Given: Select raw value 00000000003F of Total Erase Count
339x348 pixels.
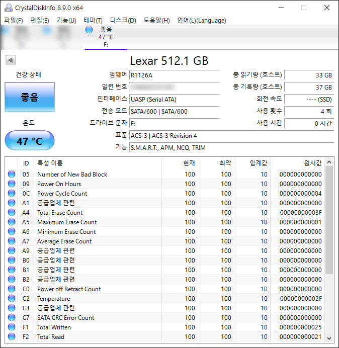Looking at the screenshot, I should click(301, 213).
